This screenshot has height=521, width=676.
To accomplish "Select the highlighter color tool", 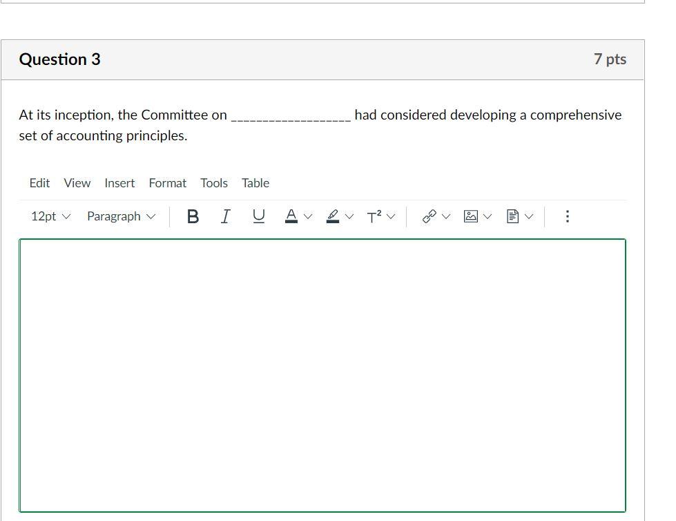I will click(x=334, y=216).
